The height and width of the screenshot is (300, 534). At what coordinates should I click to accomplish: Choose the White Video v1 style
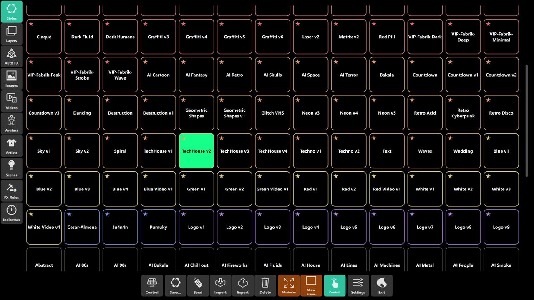(x=44, y=227)
